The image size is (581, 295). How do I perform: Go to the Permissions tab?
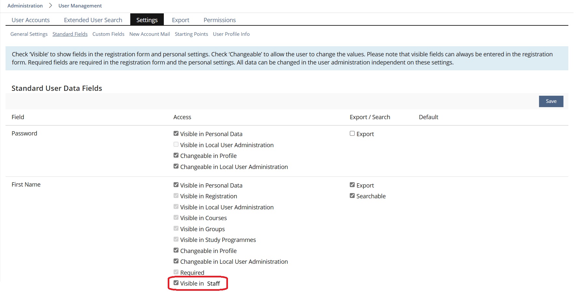click(x=220, y=20)
